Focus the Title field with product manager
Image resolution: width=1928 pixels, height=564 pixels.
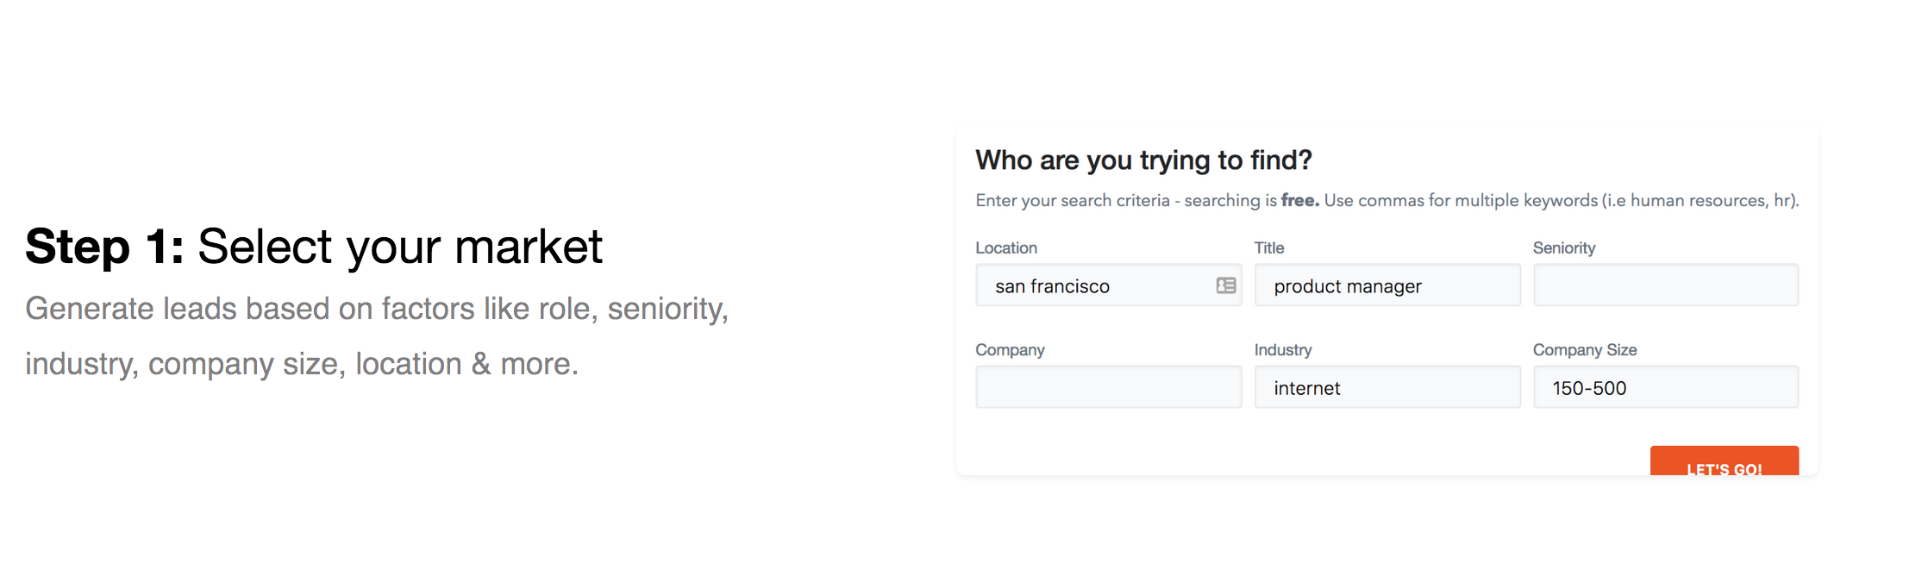point(1387,286)
